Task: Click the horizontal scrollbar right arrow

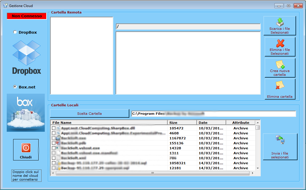Action: point(253,173)
